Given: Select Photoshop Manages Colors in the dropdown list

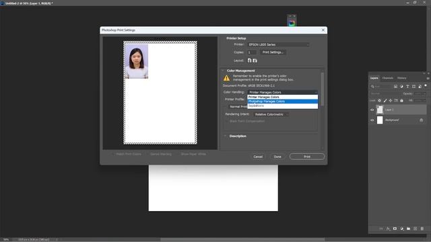Looking at the screenshot, I should pos(283,102).
